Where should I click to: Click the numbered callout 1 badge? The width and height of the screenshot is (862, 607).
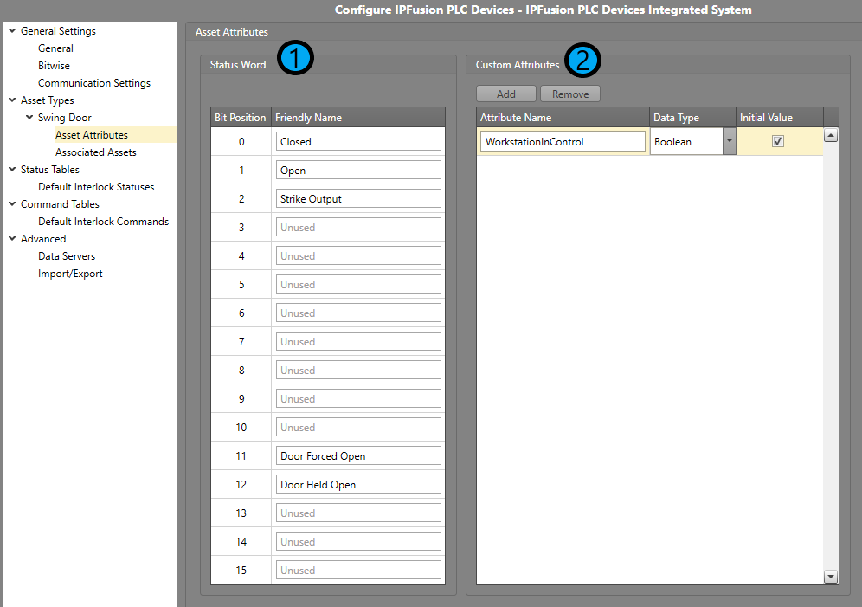[x=295, y=59]
